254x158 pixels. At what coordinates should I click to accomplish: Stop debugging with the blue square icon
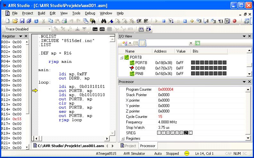[164, 21]
